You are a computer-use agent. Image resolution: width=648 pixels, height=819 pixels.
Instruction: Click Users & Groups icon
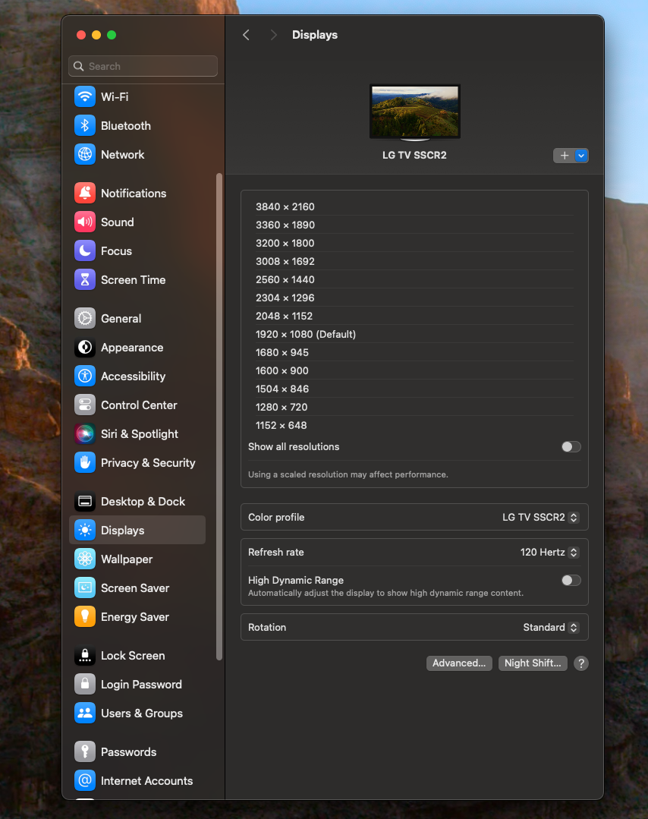[84, 713]
